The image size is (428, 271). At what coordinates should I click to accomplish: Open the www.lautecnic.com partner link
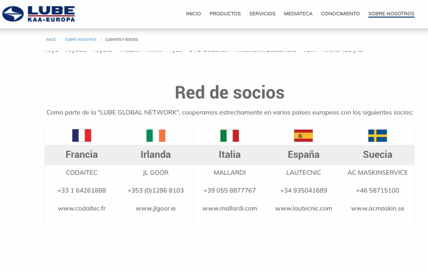click(x=303, y=208)
